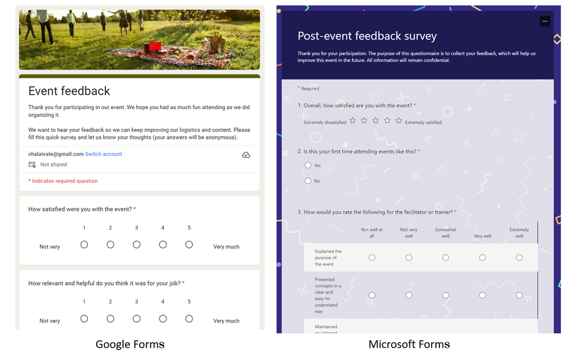574x356 pixels.
Task: Open the "..." options menu on the survey
Action: (x=545, y=21)
